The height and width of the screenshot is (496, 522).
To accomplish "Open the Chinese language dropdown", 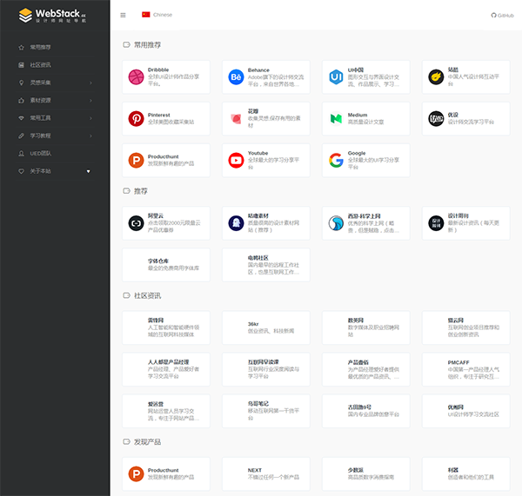I will tap(157, 15).
